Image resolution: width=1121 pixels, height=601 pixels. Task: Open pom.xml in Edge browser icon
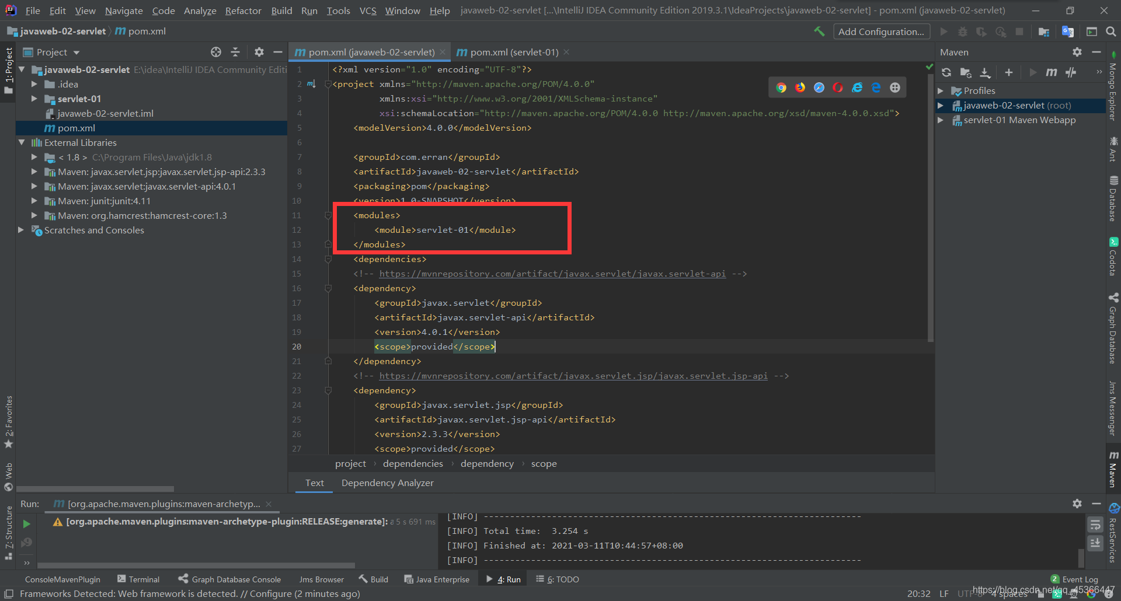coord(876,88)
